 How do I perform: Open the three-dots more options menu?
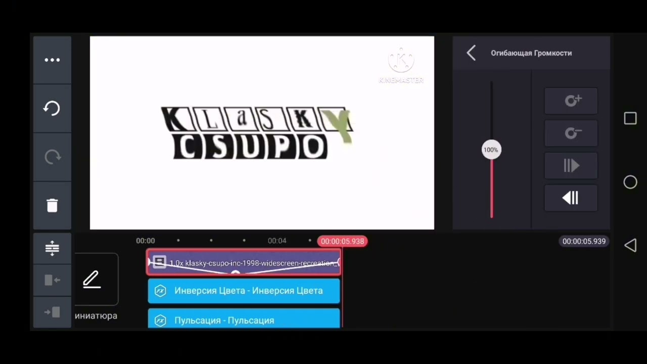point(52,60)
